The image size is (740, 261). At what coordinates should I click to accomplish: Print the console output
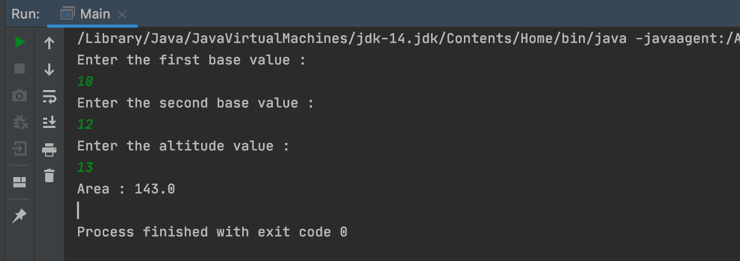pyautogui.click(x=49, y=149)
